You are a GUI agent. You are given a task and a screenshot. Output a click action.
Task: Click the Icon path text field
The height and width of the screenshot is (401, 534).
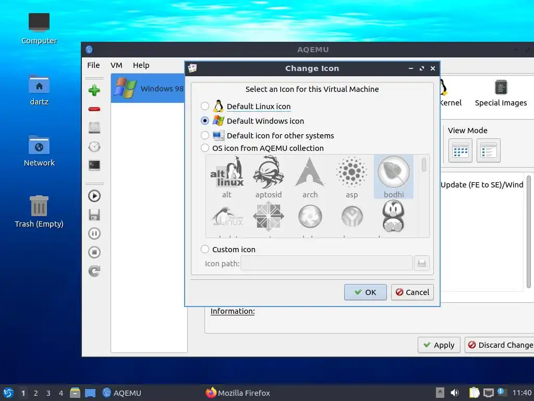[326, 263]
